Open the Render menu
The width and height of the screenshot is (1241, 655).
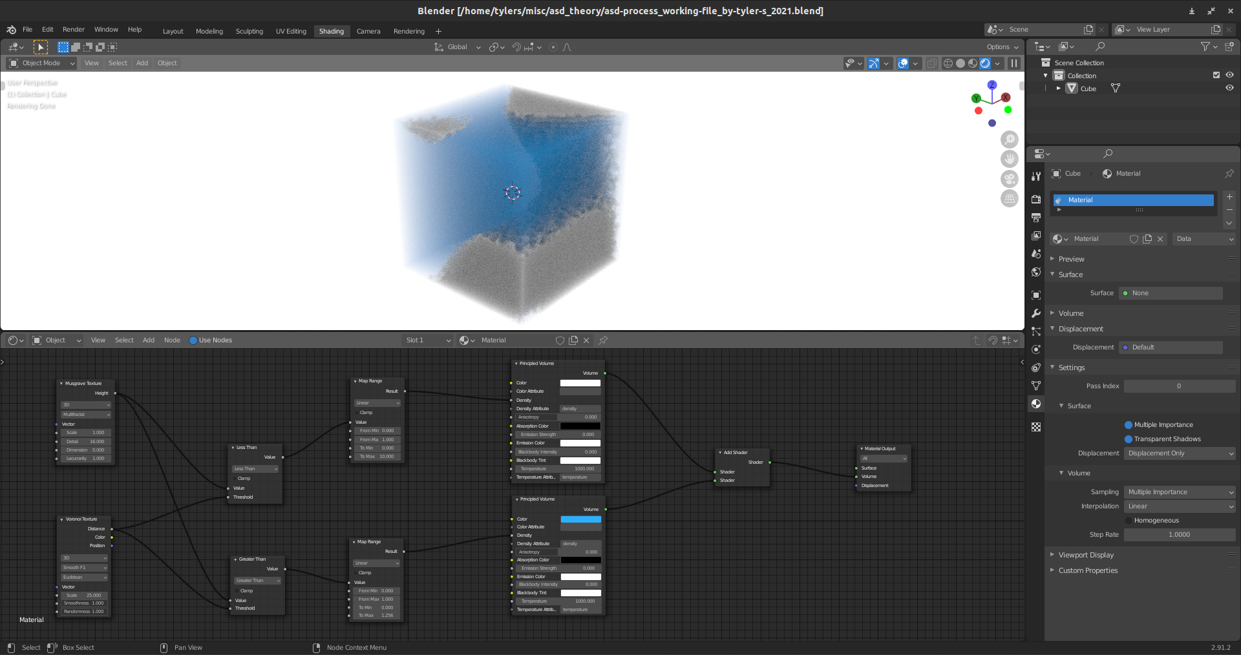pos(73,30)
